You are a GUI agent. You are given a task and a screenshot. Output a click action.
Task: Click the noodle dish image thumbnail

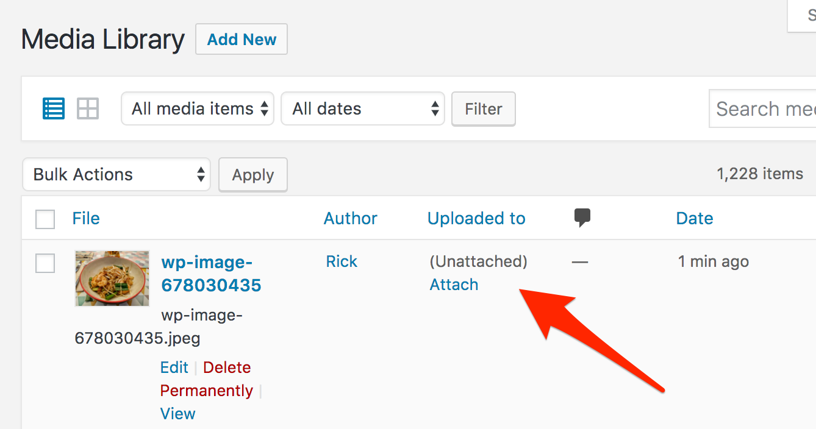(x=112, y=278)
